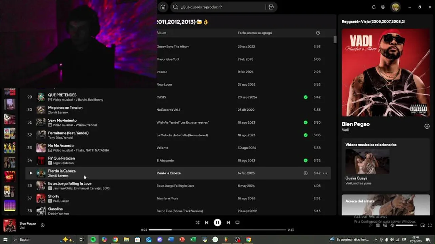
Task: Add Bien Pegao via plus icon in right panel
Action: (x=427, y=126)
